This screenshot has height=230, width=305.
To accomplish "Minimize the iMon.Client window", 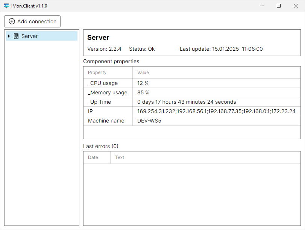I will click(261, 6).
